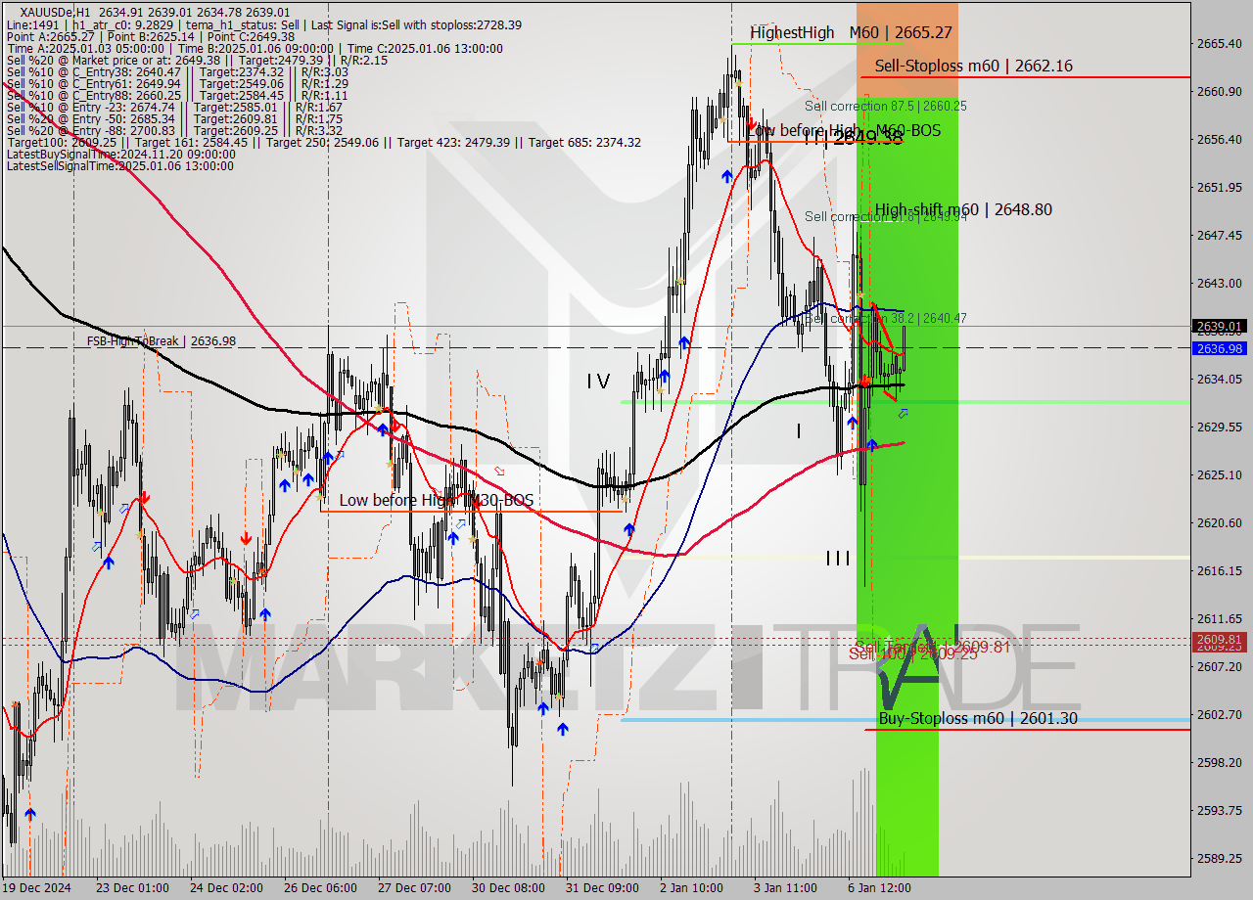
Task: Click the '26 Dec 06:00' time label
Action: point(321,887)
